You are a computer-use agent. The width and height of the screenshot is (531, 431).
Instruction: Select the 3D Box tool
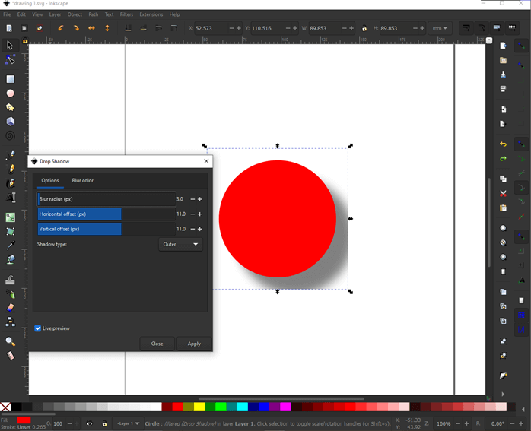click(x=11, y=122)
